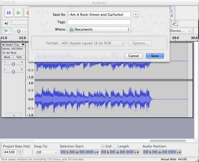This screenshot has width=199, height=162.
Task: Click the 29.0 mark on timeline ruler
Action: [x=175, y=38]
